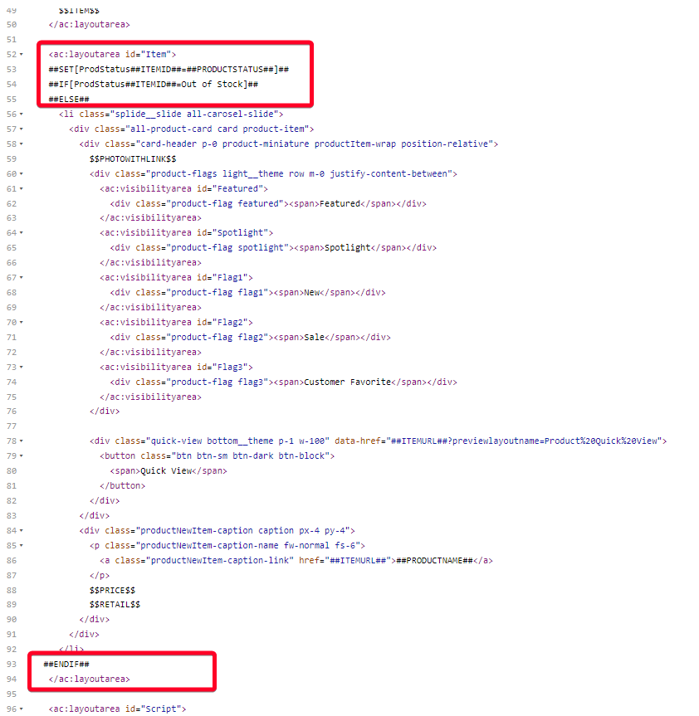The height and width of the screenshot is (716, 699).
Task: Click the 'Sale' span text on line 71
Action: (x=314, y=337)
